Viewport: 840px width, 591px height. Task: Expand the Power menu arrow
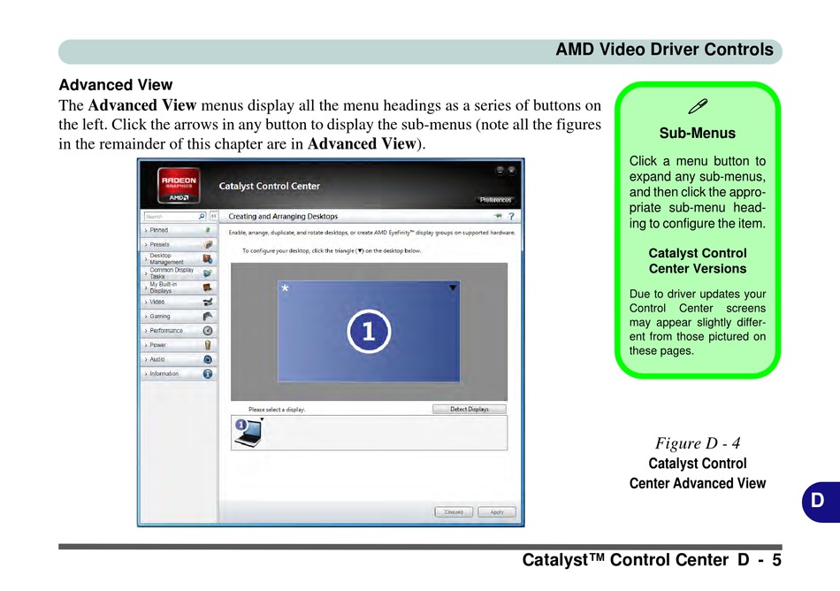[x=146, y=346]
